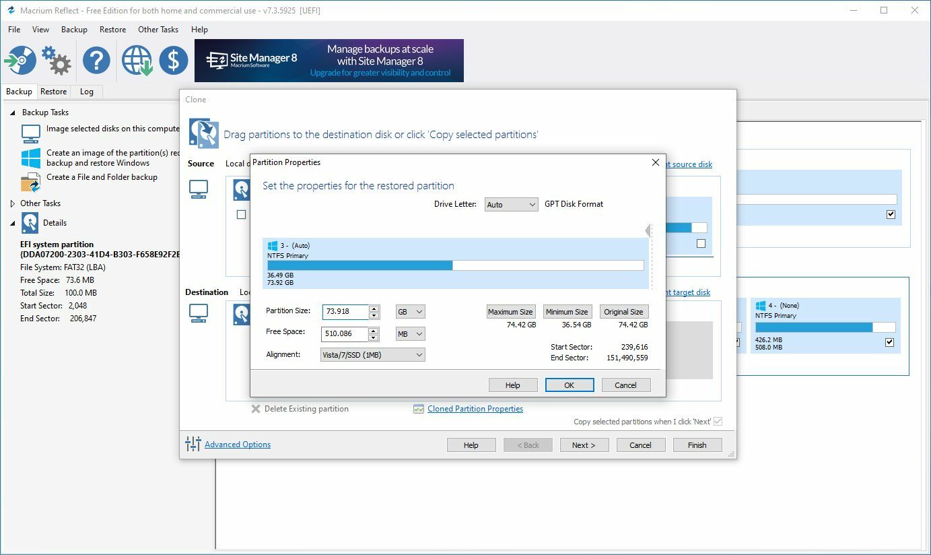Click the Next > button in Clone dialog
Screen dimensions: 931x555
pyautogui.click(x=584, y=445)
